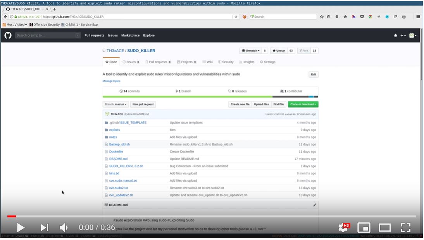
Task: Open the Projects tab
Action: 186,62
